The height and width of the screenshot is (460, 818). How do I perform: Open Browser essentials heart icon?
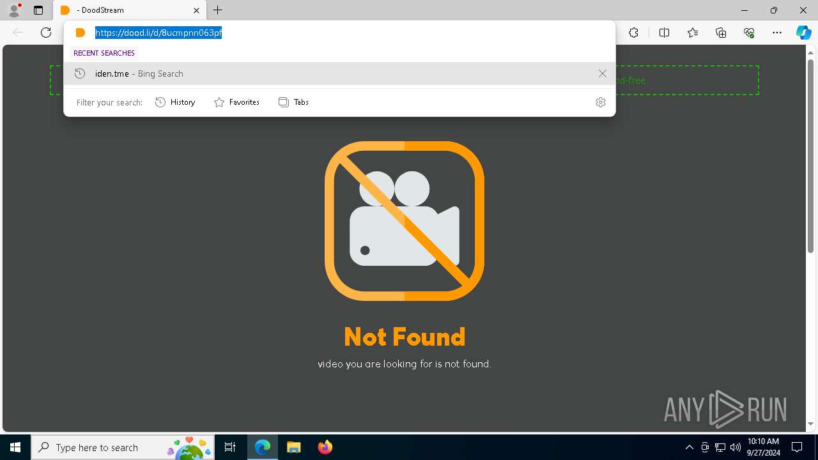(x=749, y=33)
